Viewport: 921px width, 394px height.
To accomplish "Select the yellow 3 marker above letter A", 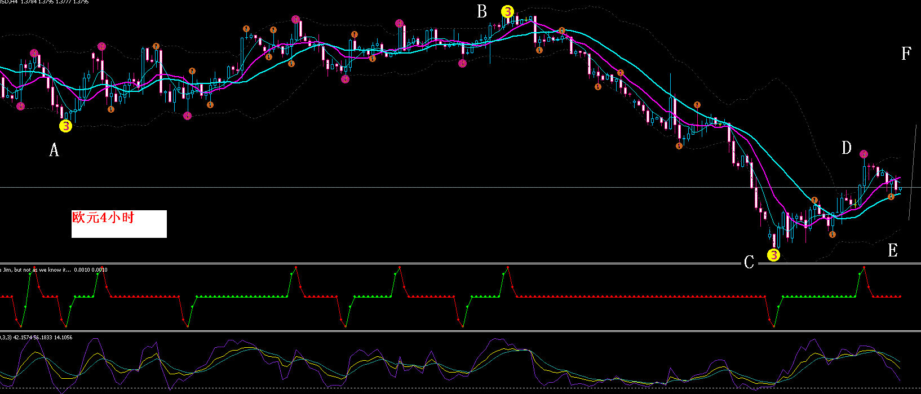I will coord(66,126).
